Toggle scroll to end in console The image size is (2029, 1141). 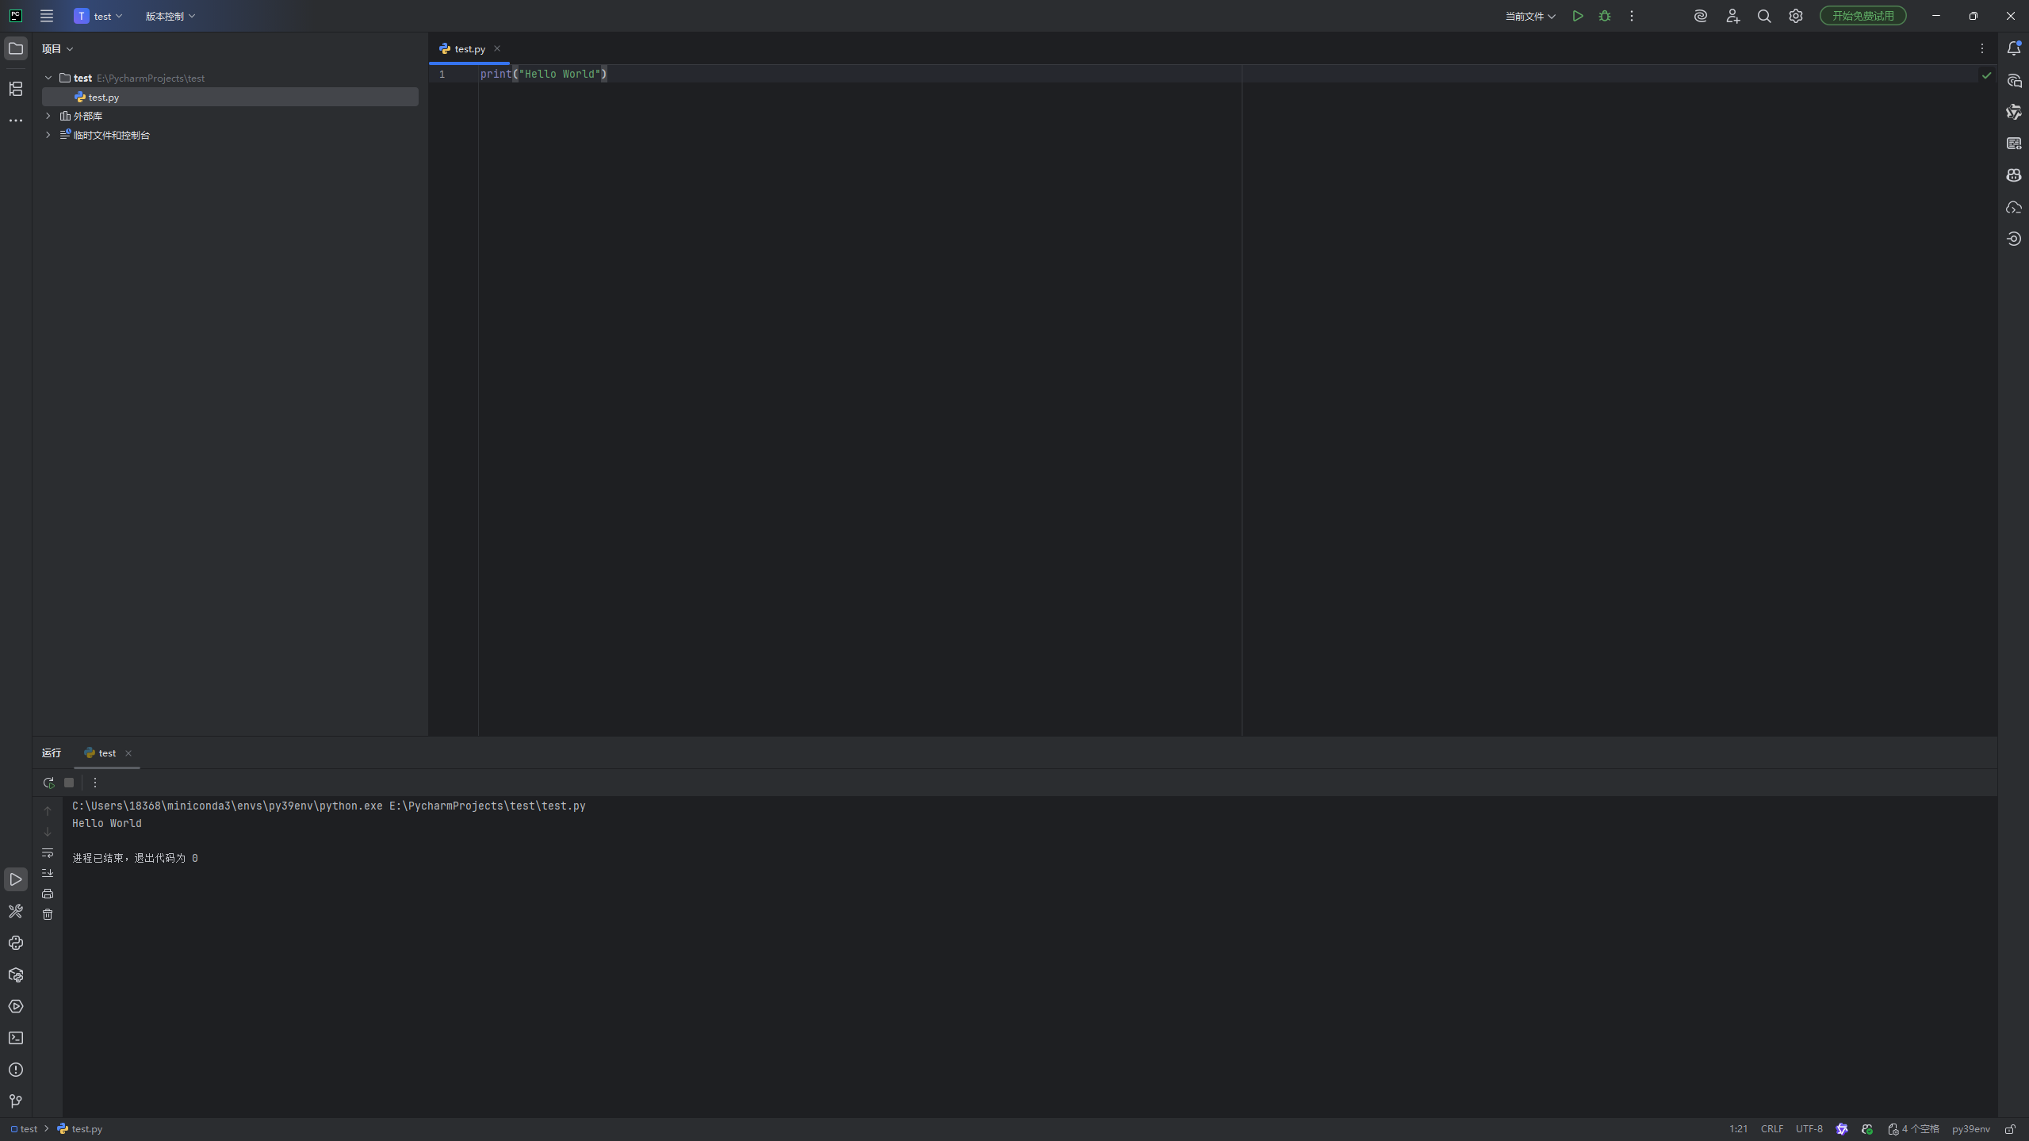(x=48, y=873)
